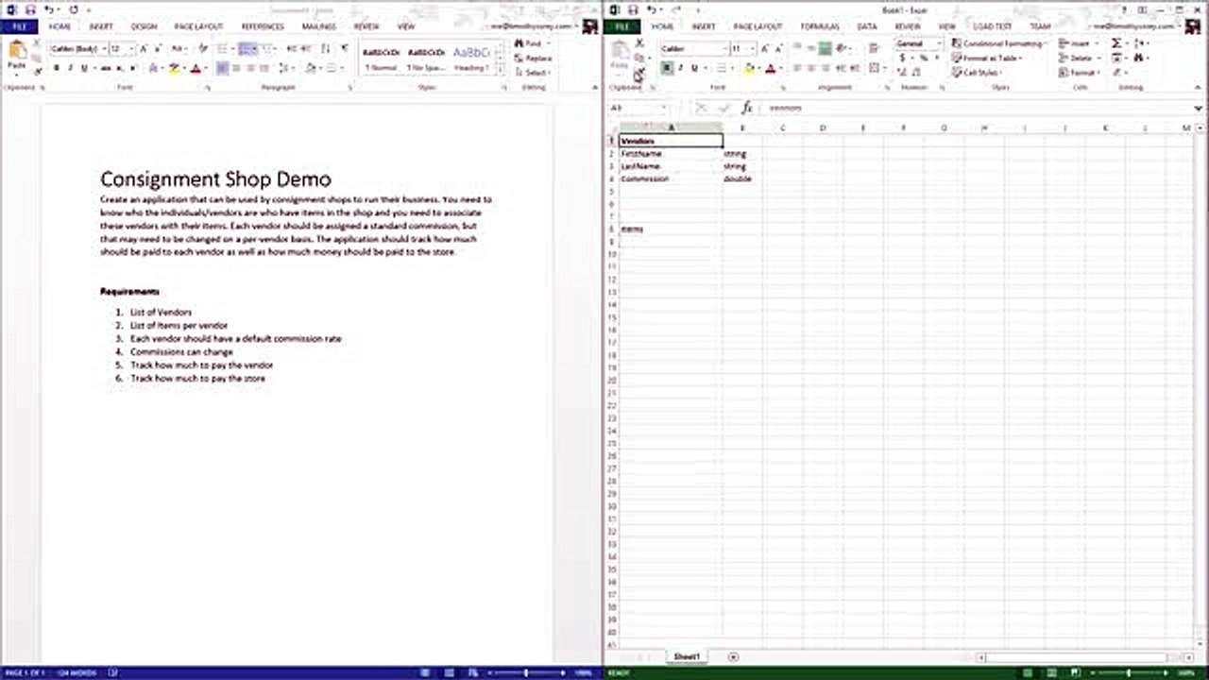The height and width of the screenshot is (680, 1209).
Task: Open Word's DESIGN tab
Action: [x=144, y=26]
